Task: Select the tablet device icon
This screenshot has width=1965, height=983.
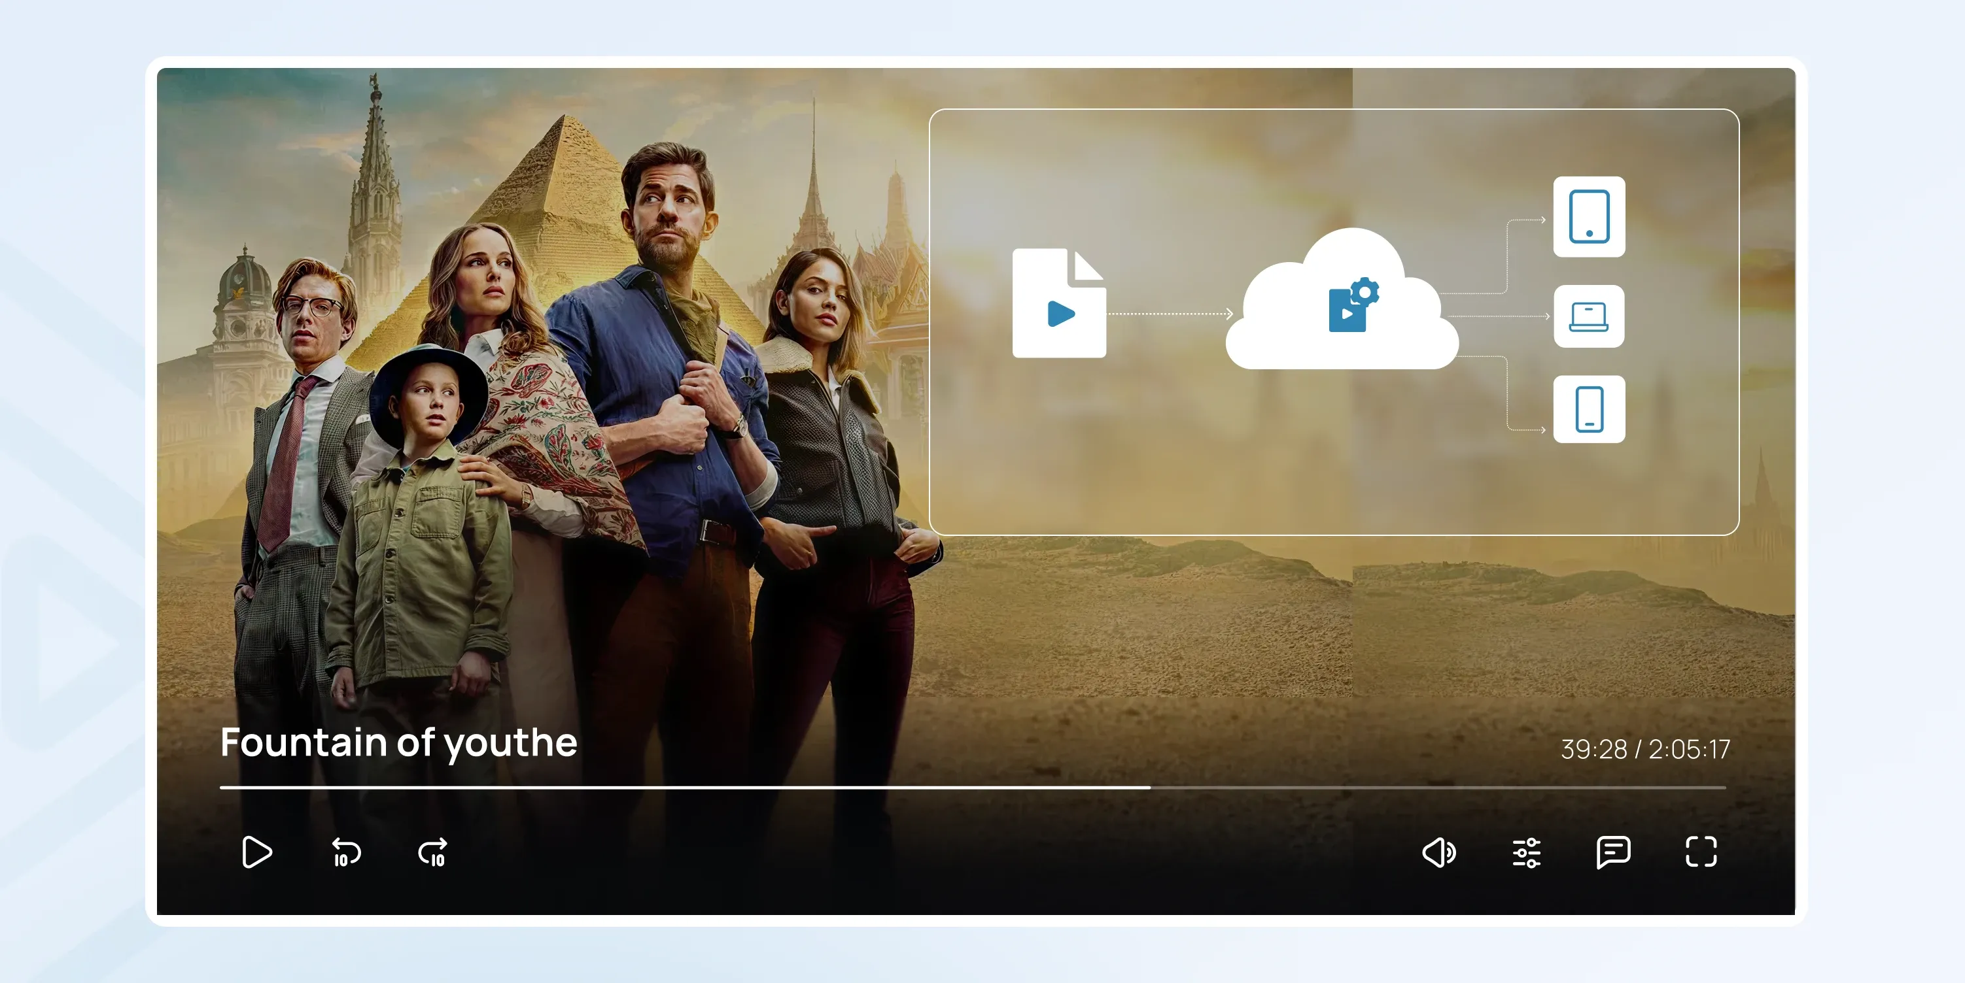Action: pos(1589,216)
